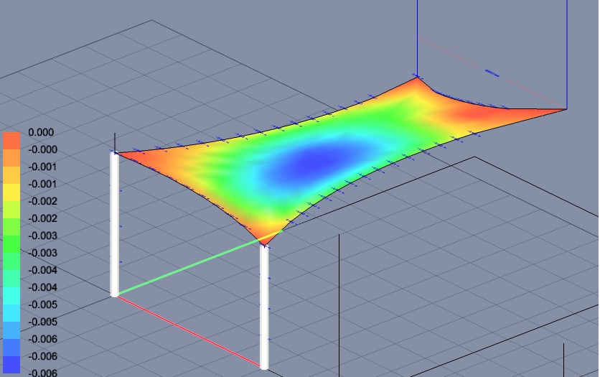
Task: Click membrane corner atop the left column
Action: point(117,153)
